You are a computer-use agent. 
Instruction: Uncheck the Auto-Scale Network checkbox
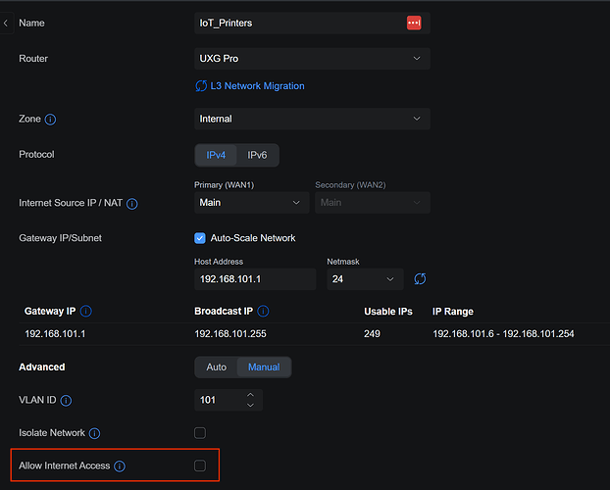point(200,238)
